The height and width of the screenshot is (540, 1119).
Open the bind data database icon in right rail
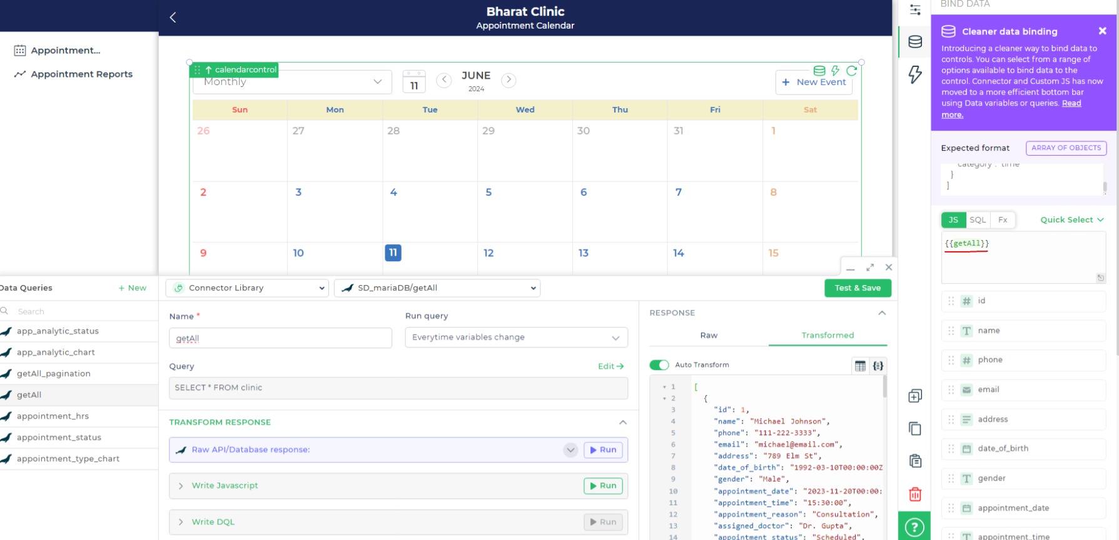coord(915,42)
